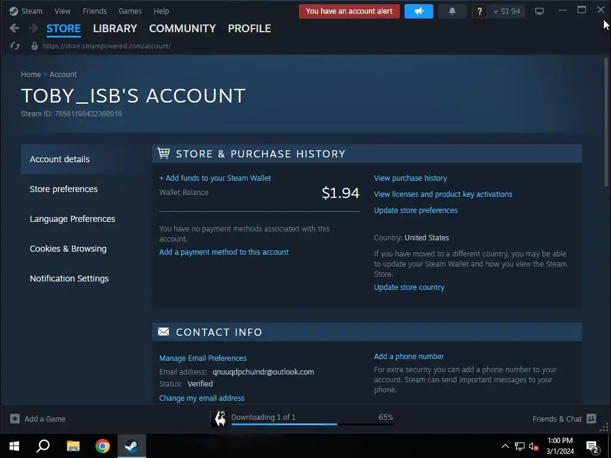Go forward with the right arrow button

[33, 28]
